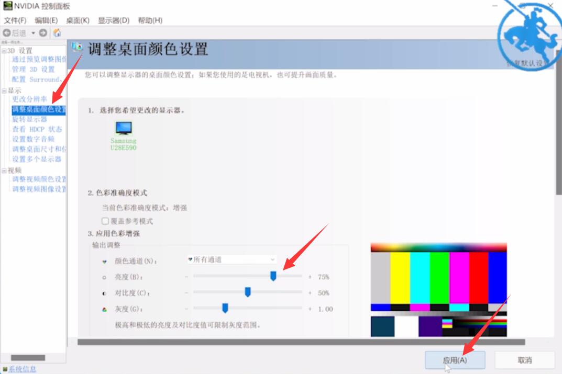Click the 对比度 contrast slider handle

[x=248, y=292]
